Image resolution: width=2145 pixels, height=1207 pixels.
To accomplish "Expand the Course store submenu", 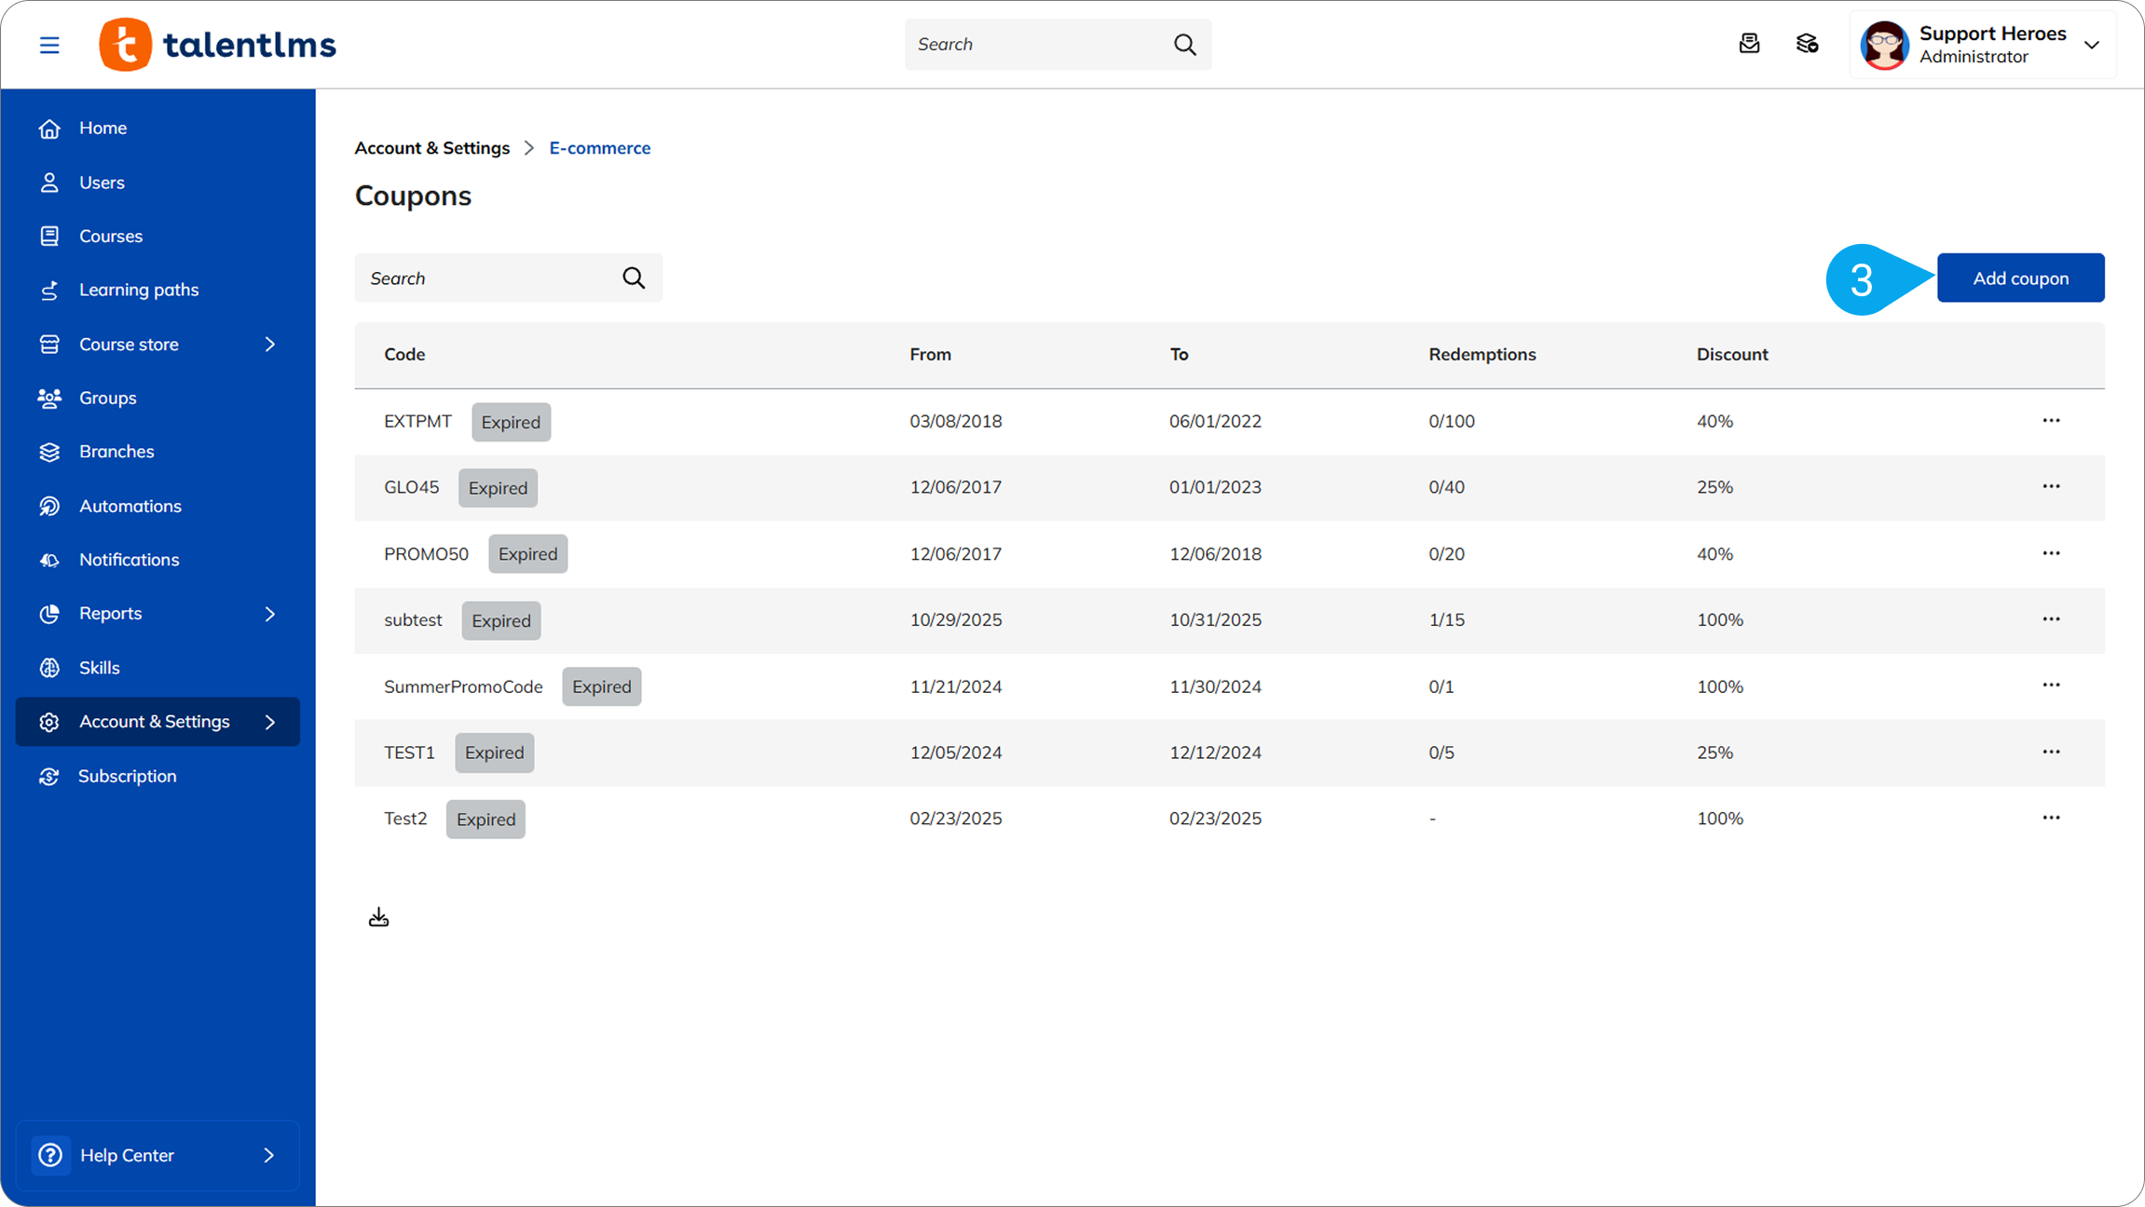I will 270,345.
